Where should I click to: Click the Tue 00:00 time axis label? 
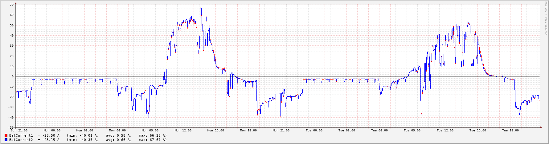click(314, 130)
